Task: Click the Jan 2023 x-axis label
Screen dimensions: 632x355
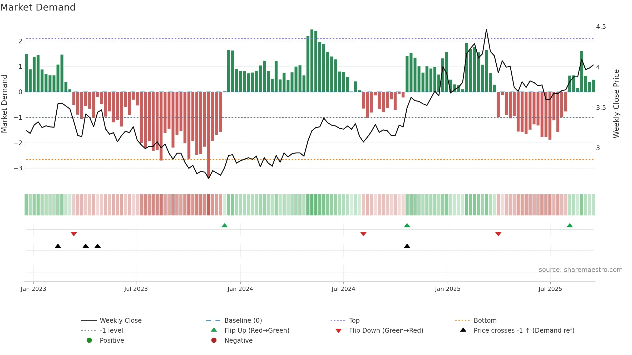Action: [x=33, y=289]
